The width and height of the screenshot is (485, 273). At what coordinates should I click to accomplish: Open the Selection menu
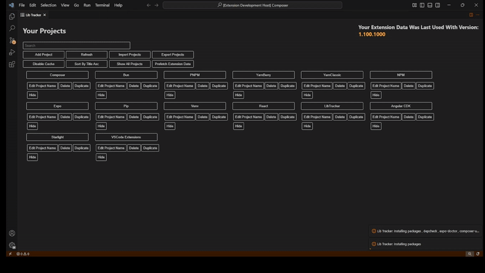[48, 5]
